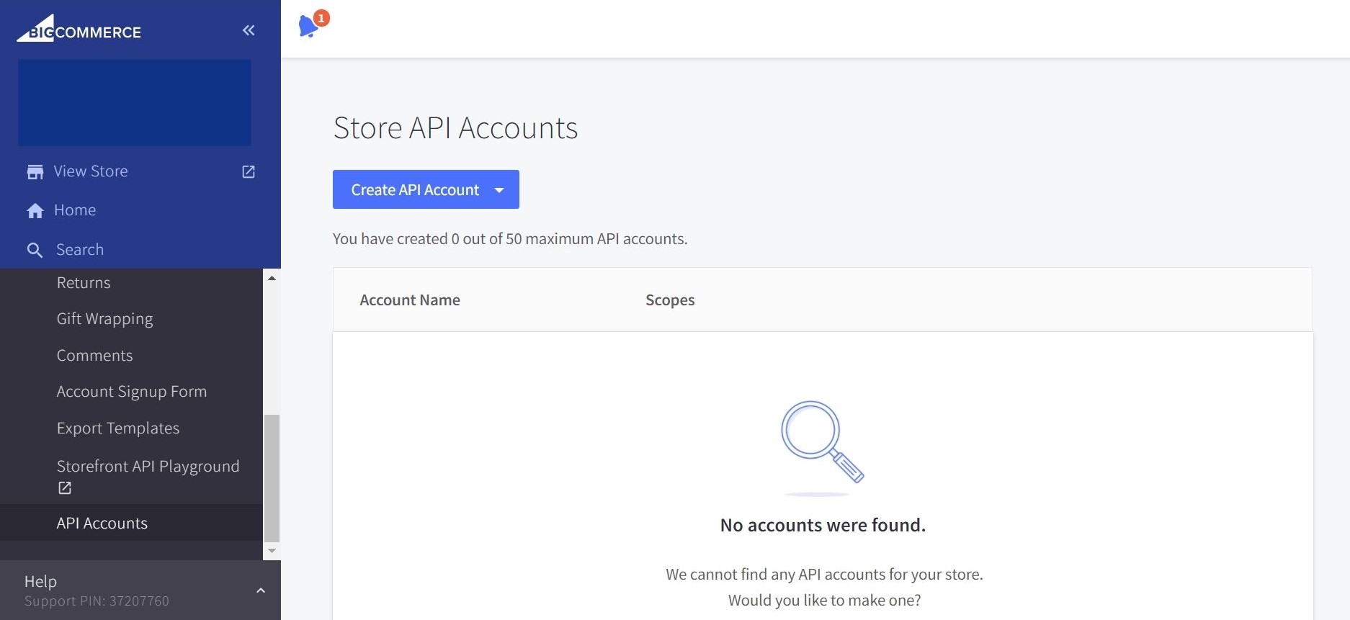Screen dimensions: 1350x620
Task: Click the store name banner in sidebar
Action: click(135, 103)
